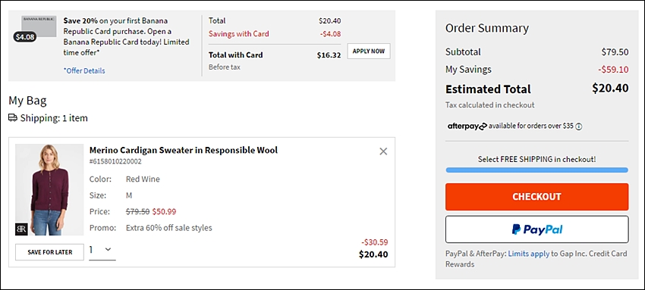645x290 pixels.
Task: Open the *Offer Details link
Action: tap(84, 70)
